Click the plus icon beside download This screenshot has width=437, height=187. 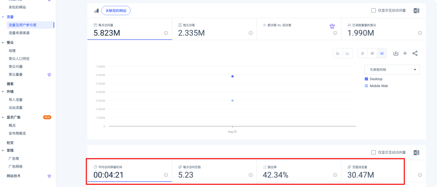(x=405, y=53)
